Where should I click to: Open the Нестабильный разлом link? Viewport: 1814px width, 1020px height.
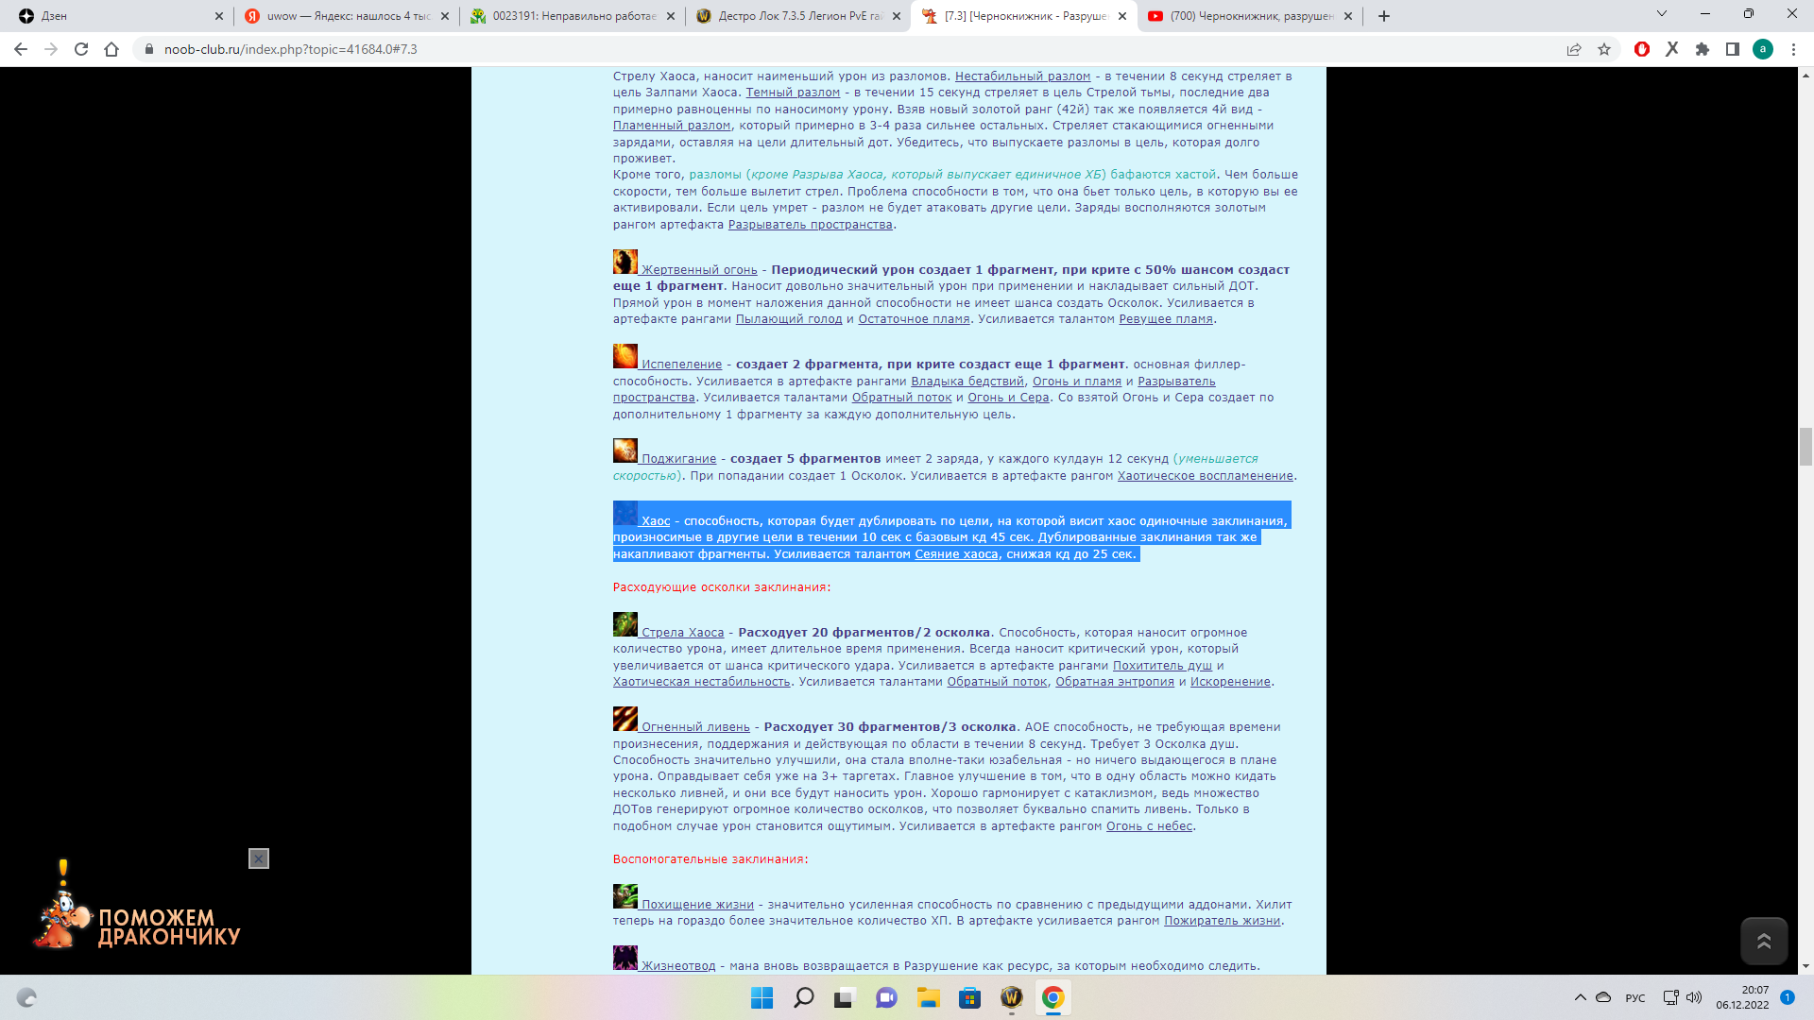coord(1022,76)
